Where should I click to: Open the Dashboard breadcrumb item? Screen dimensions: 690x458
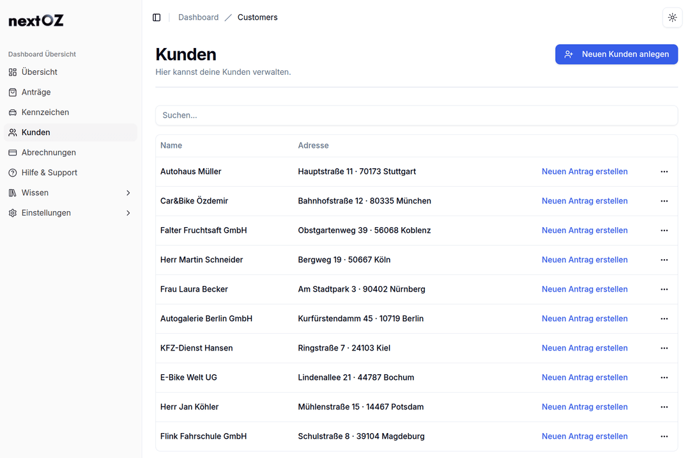tap(198, 17)
